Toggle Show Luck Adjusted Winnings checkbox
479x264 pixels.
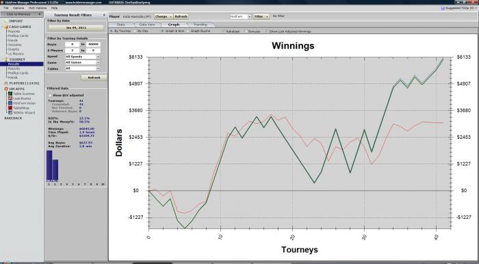[x=266, y=31]
